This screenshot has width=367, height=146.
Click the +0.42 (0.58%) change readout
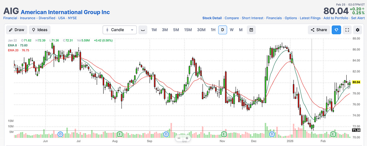coord(103,40)
